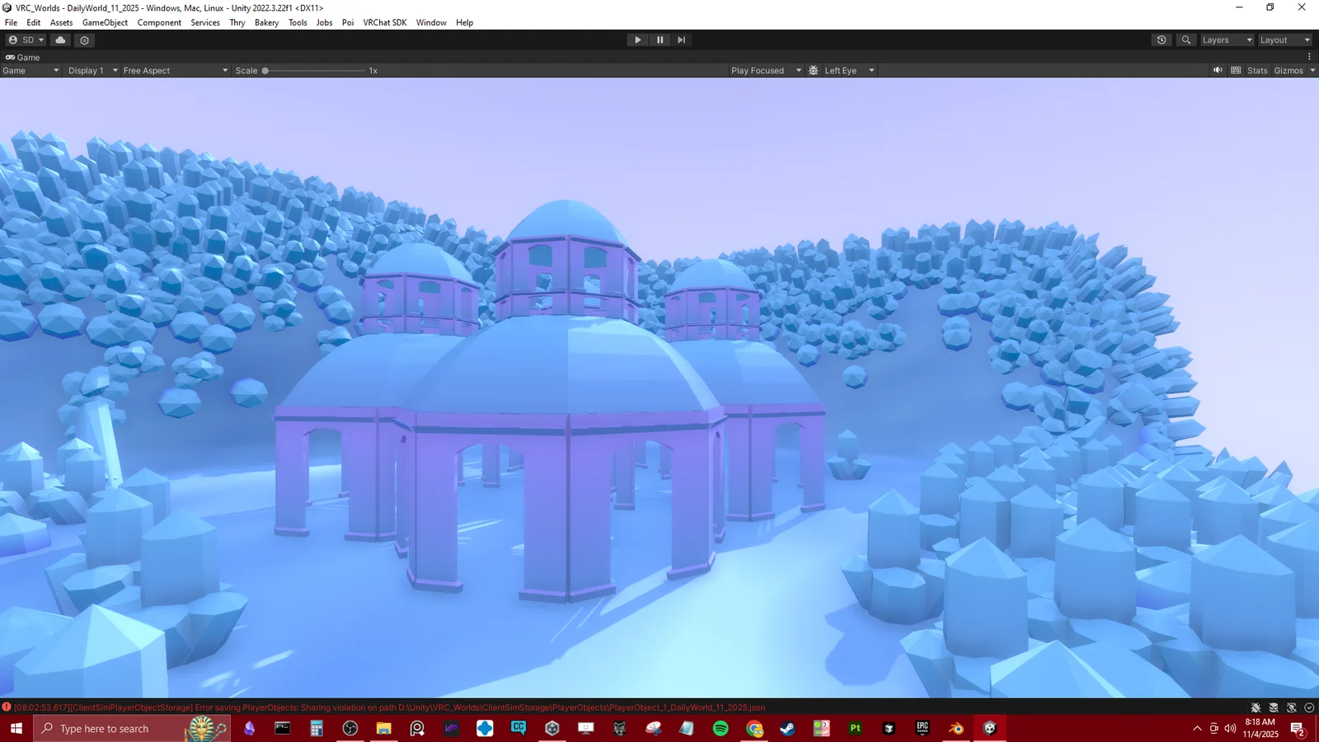
Task: Open the Layout dropdown
Action: 1284,40
